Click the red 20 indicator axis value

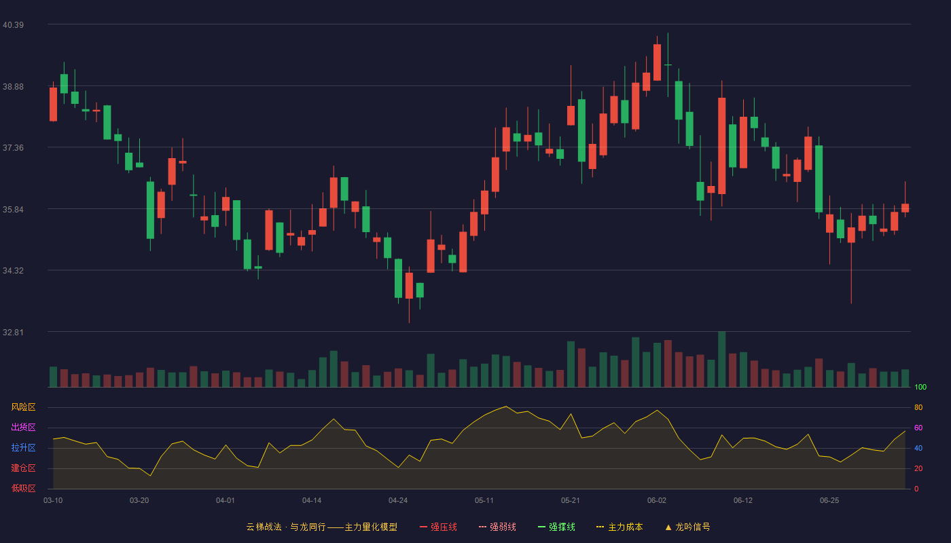tap(918, 468)
